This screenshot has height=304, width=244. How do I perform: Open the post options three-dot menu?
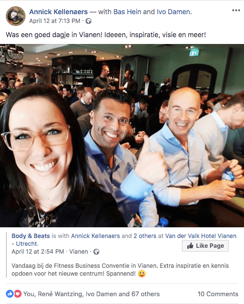(236, 10)
